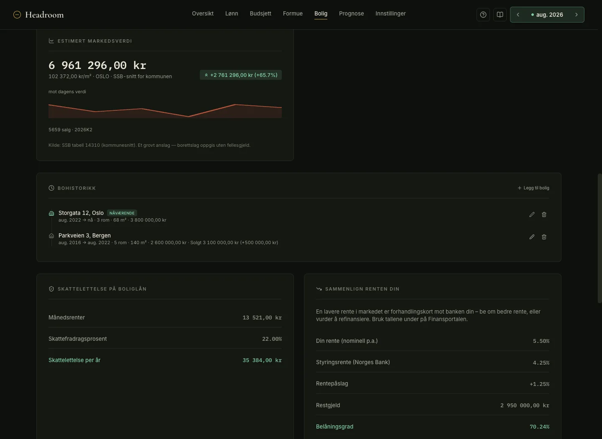Click the 6 961 296,00 kr value
Screen dimensions: 602x439
(97, 65)
